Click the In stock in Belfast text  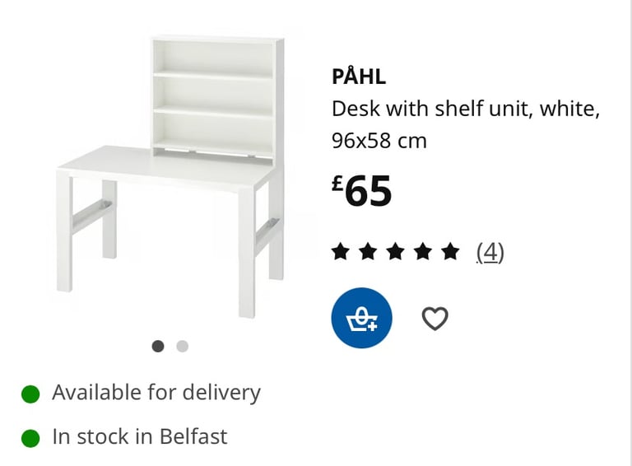click(140, 436)
